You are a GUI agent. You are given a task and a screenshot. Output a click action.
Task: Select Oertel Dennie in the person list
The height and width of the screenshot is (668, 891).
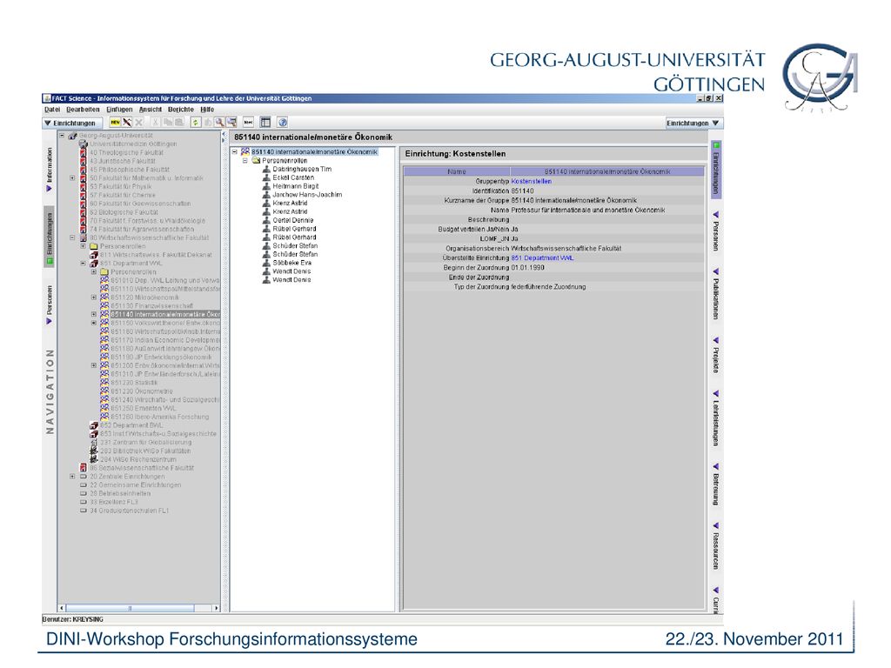click(x=293, y=220)
